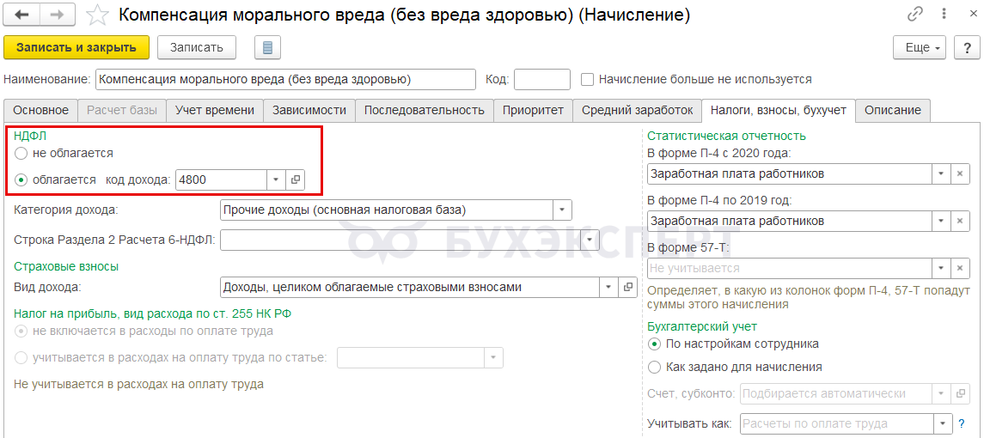Expand the Учитывать как dropdown

pyautogui.click(x=944, y=423)
